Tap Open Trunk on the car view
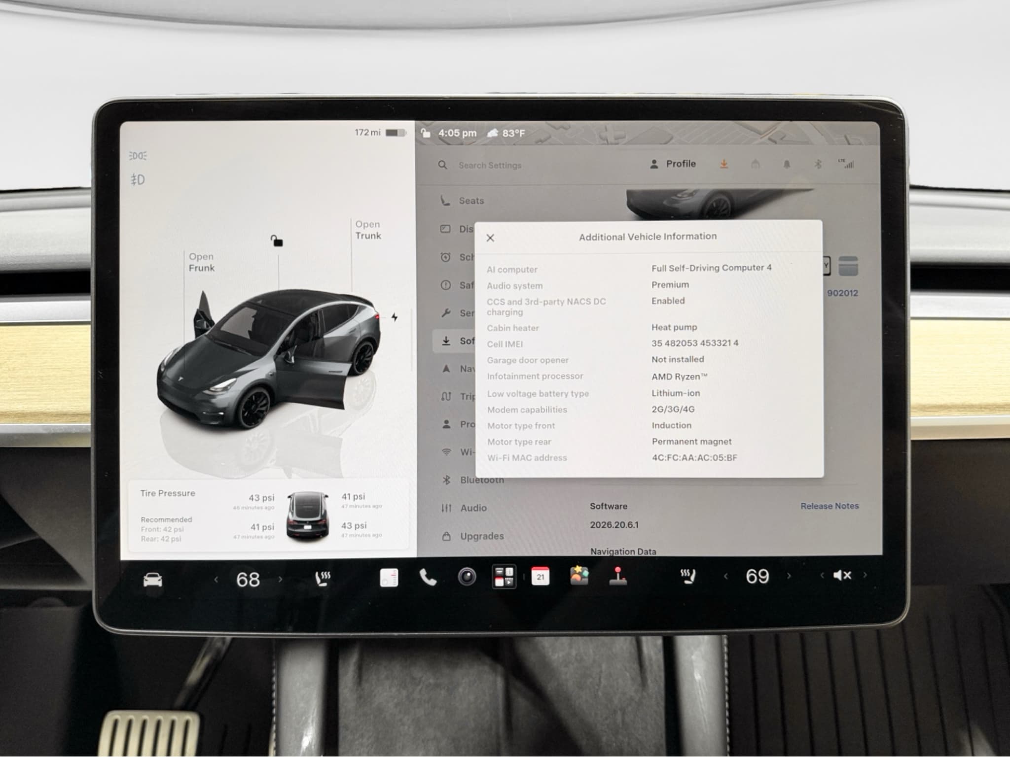Image resolution: width=1010 pixels, height=757 pixels. [368, 230]
